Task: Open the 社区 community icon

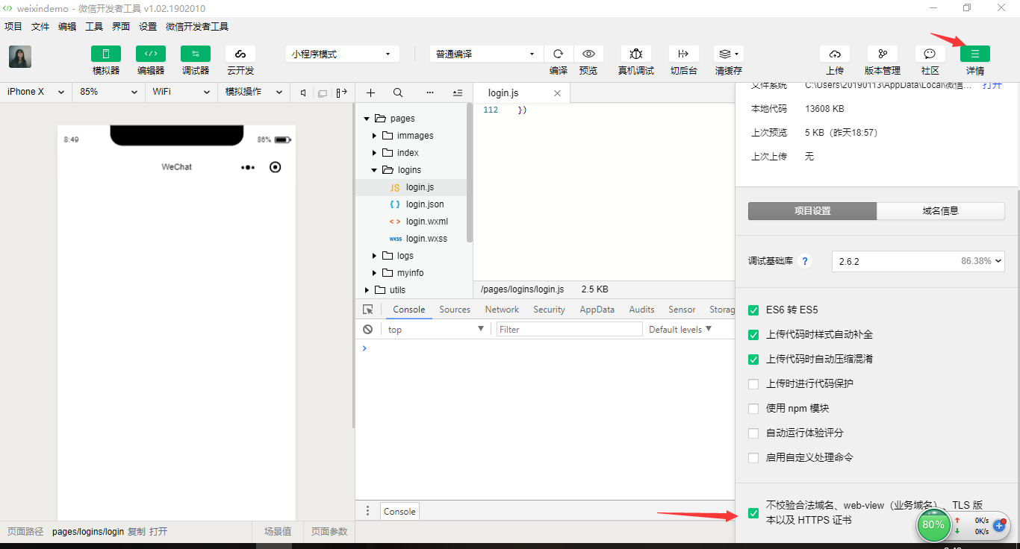Action: 930,54
